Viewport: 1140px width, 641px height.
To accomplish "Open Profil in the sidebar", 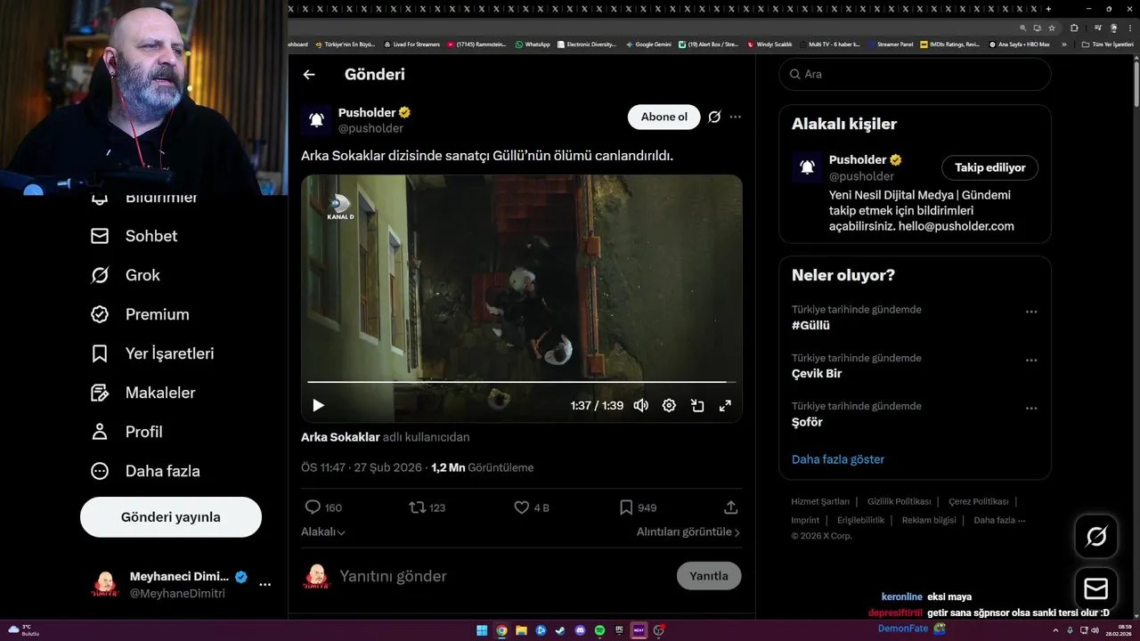I will tap(126, 432).
